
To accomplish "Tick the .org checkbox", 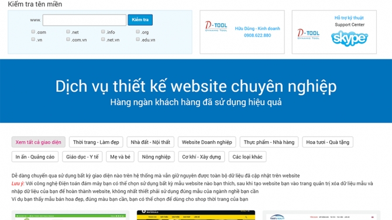I will (x=137, y=32).
